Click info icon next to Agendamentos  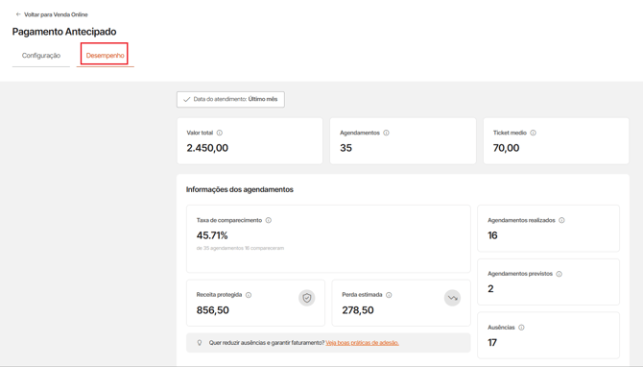(386, 133)
